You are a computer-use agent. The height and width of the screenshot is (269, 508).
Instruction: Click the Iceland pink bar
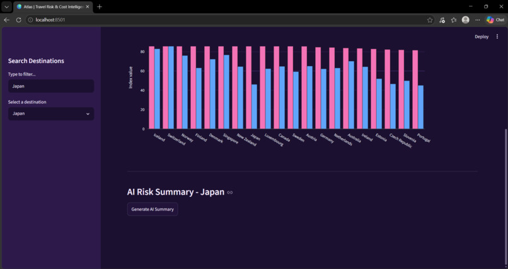click(x=152, y=88)
